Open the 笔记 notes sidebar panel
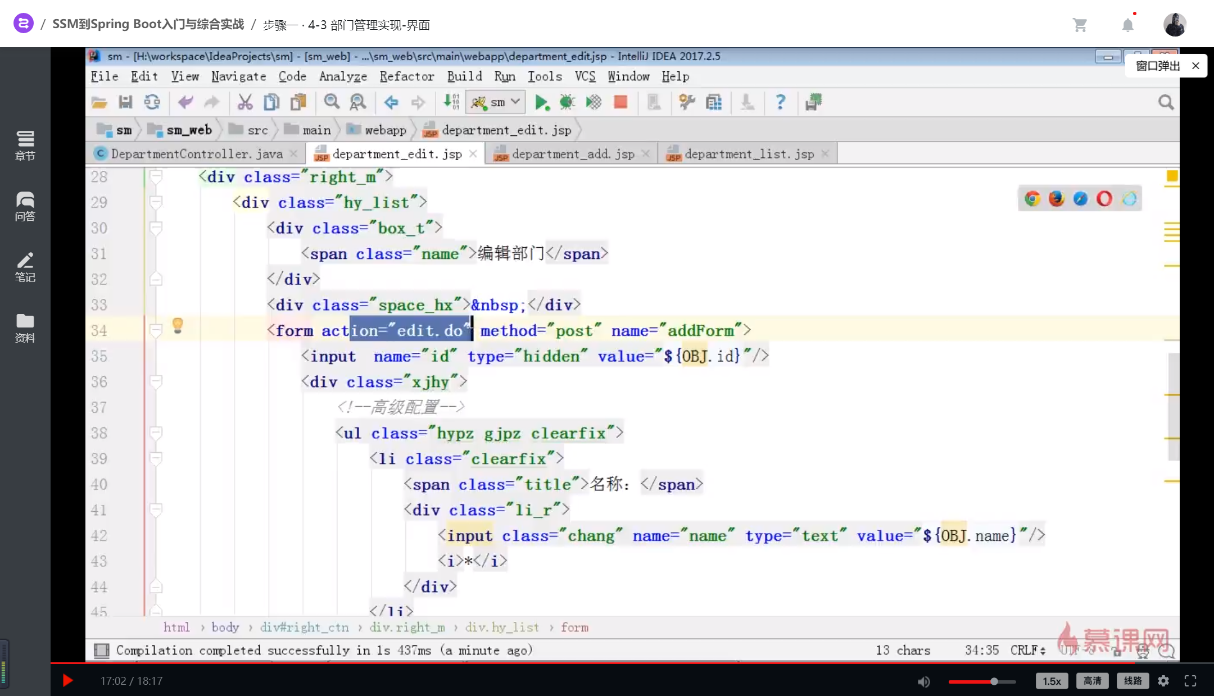 pyautogui.click(x=25, y=267)
